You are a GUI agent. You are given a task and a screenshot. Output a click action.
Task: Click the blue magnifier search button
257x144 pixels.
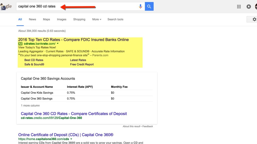(x=149, y=6)
